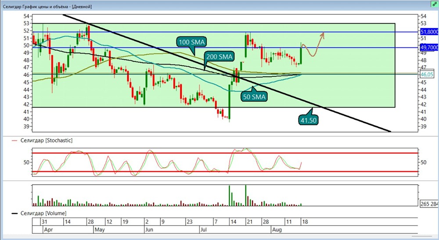Select the upper red stochastic overbought line
This screenshot has height=240, width=439.
coord(225,153)
